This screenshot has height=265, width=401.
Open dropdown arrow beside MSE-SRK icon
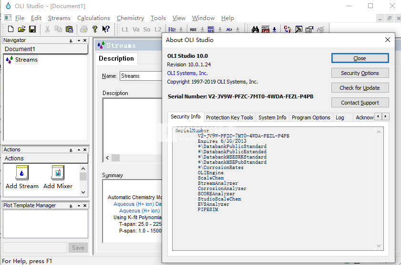tap(220, 30)
